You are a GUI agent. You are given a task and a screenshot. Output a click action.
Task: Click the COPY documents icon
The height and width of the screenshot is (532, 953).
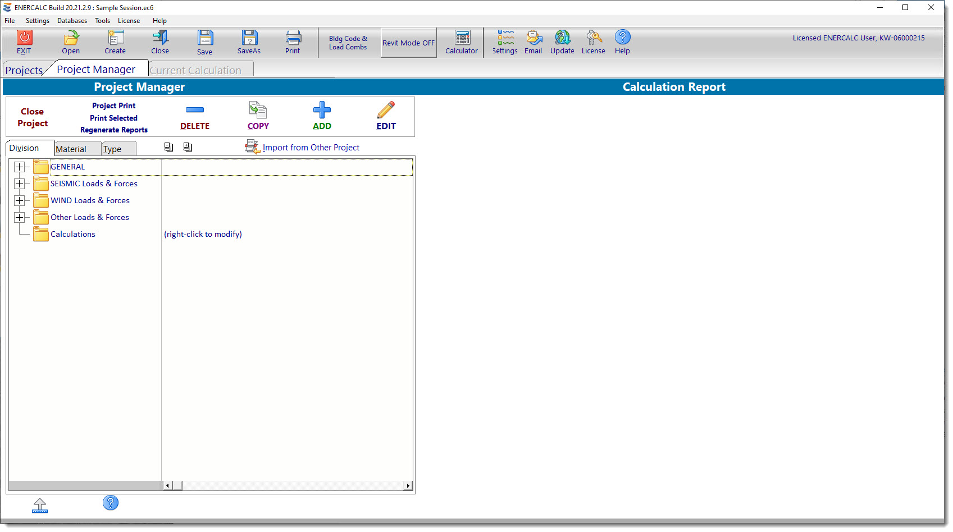pos(258,110)
